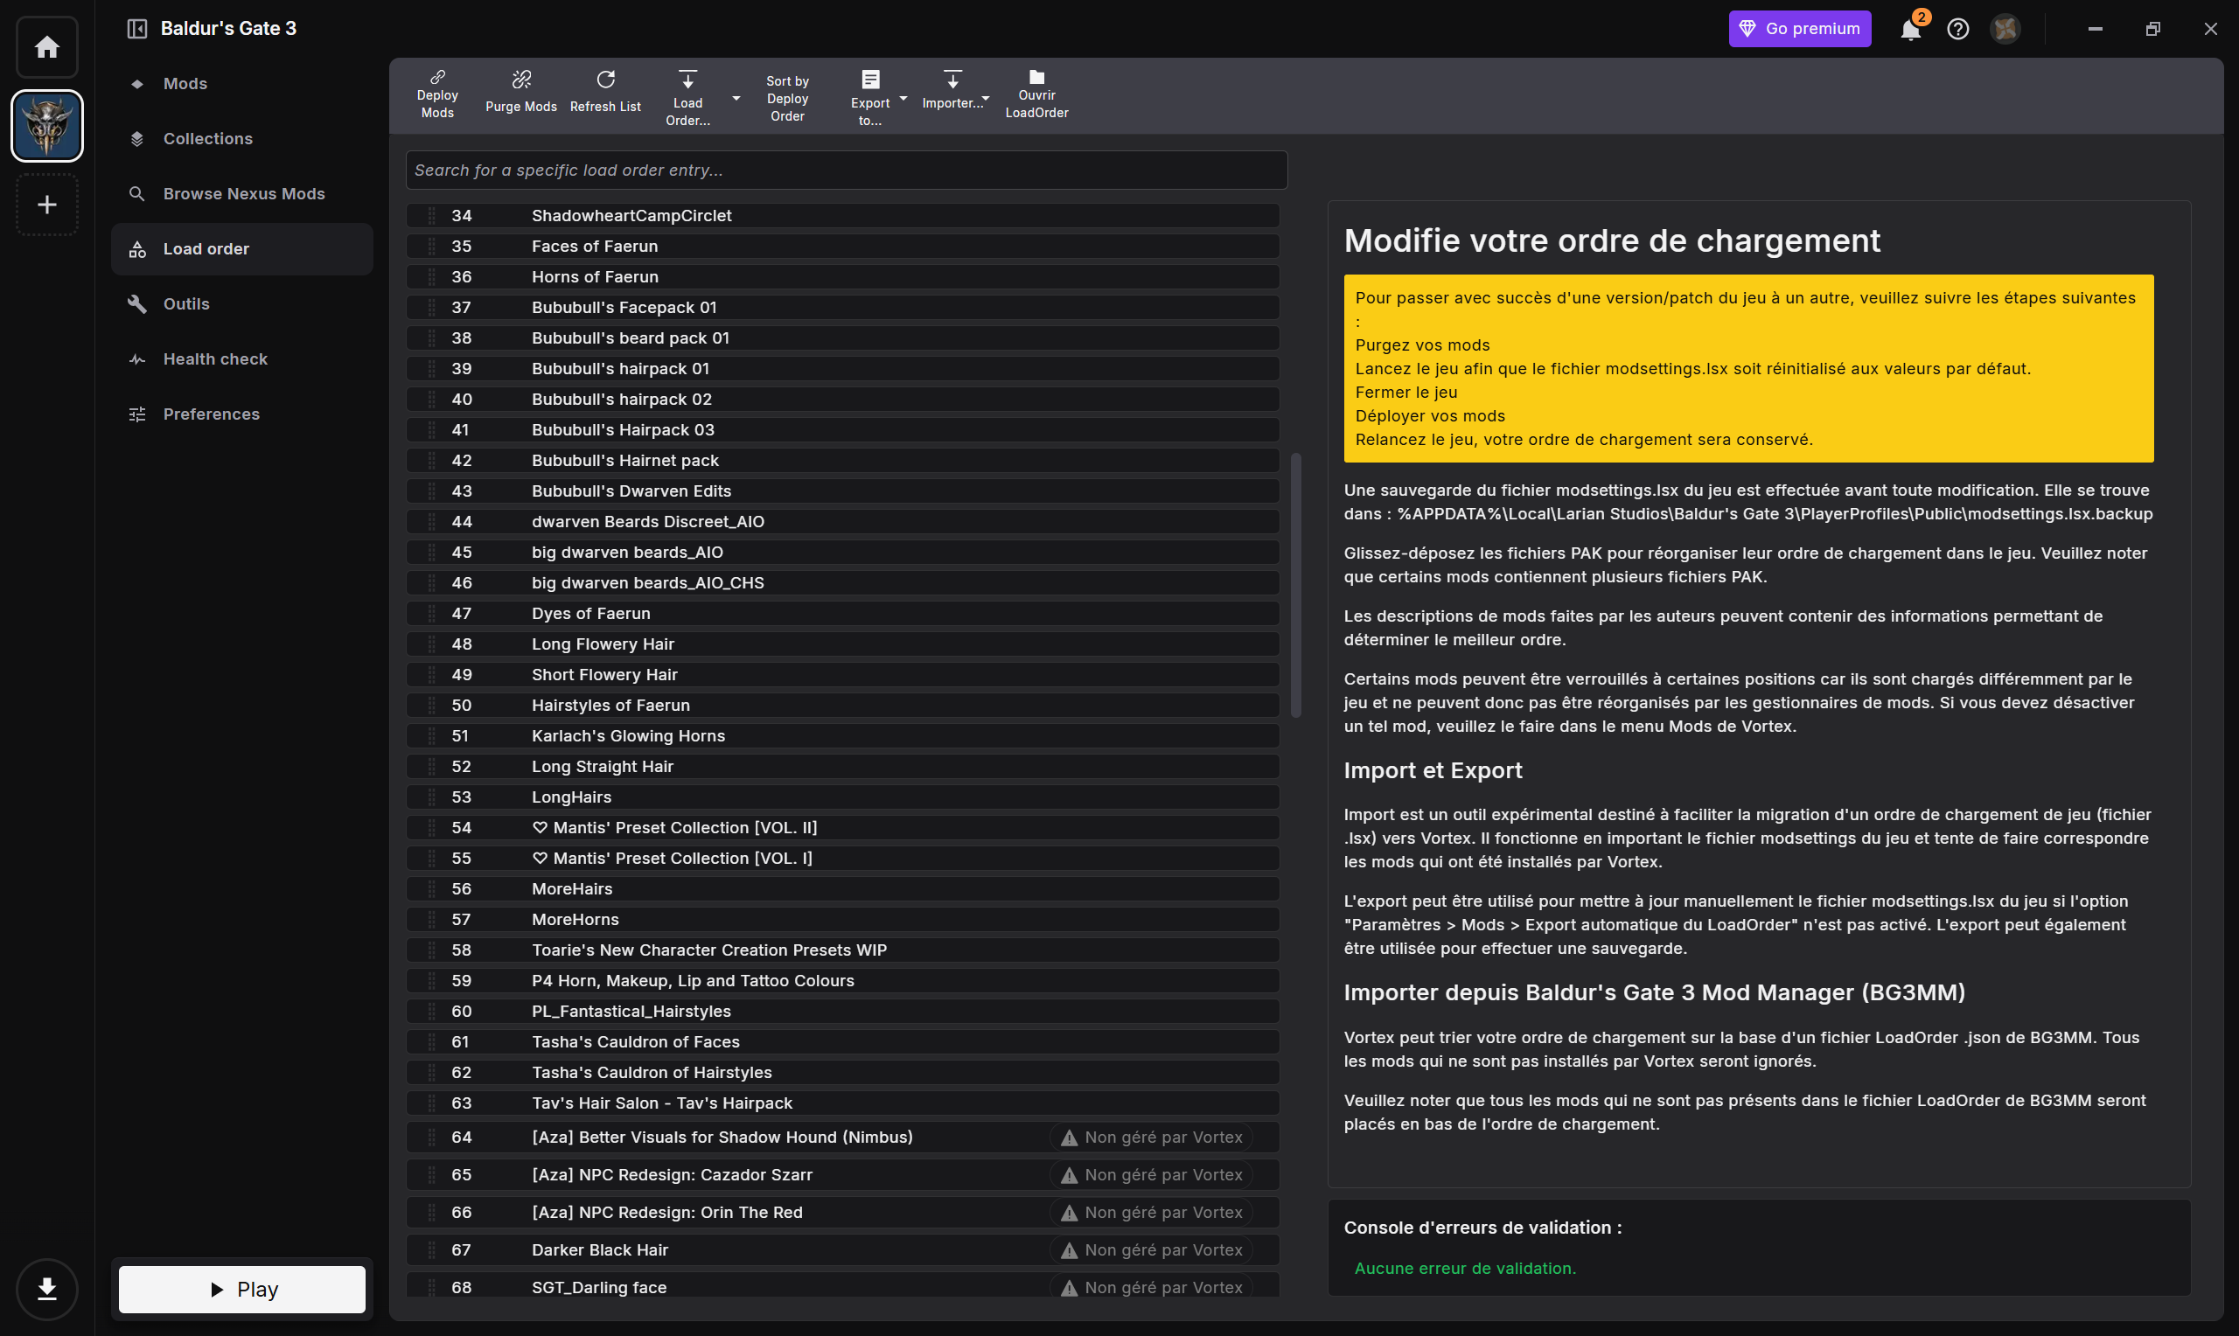Grab the drag handle for MoreHorns
The width and height of the screenshot is (2239, 1336).
(431, 920)
